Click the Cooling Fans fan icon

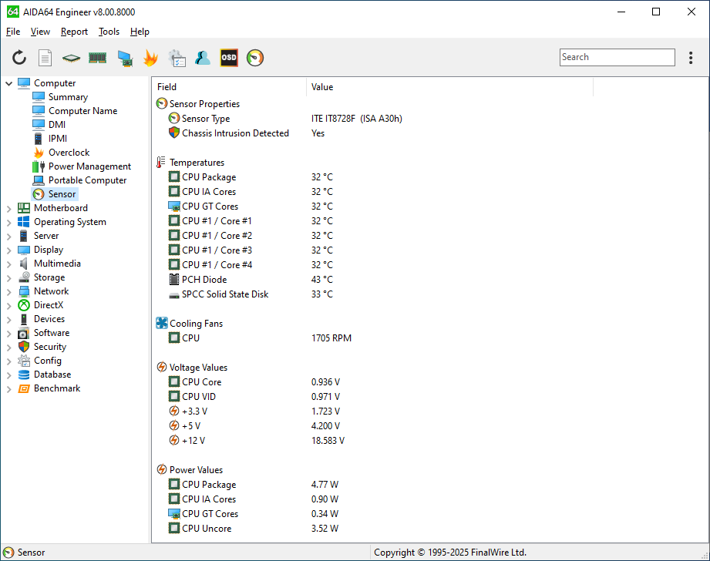point(162,324)
